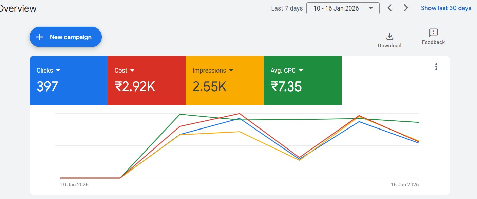Click the plus icon in New campaign
This screenshot has height=199, width=477.
[x=40, y=37]
